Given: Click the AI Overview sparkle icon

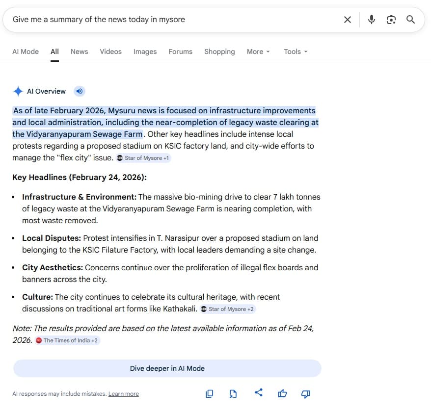Looking at the screenshot, I should (x=18, y=91).
